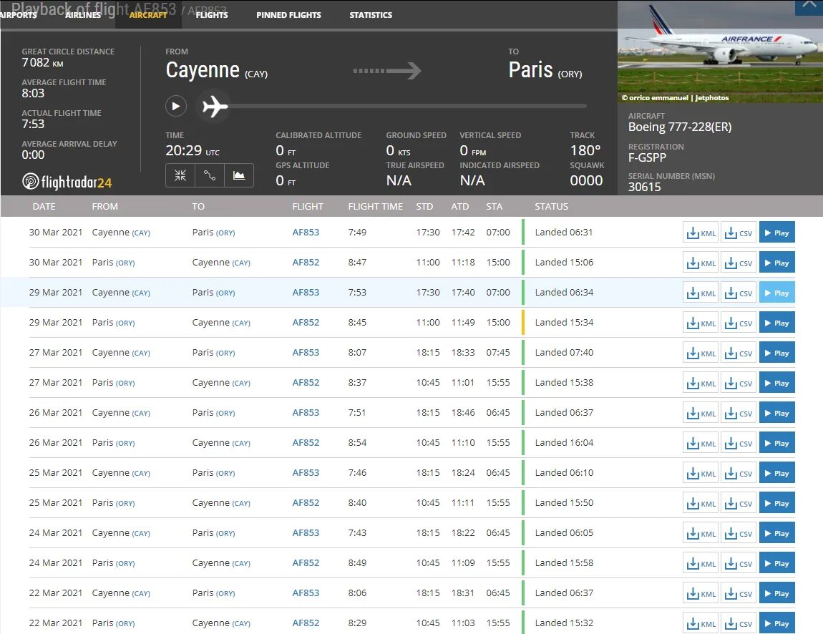Open AF852 link in the 26 Mar row
The image size is (823, 634).
(x=306, y=442)
